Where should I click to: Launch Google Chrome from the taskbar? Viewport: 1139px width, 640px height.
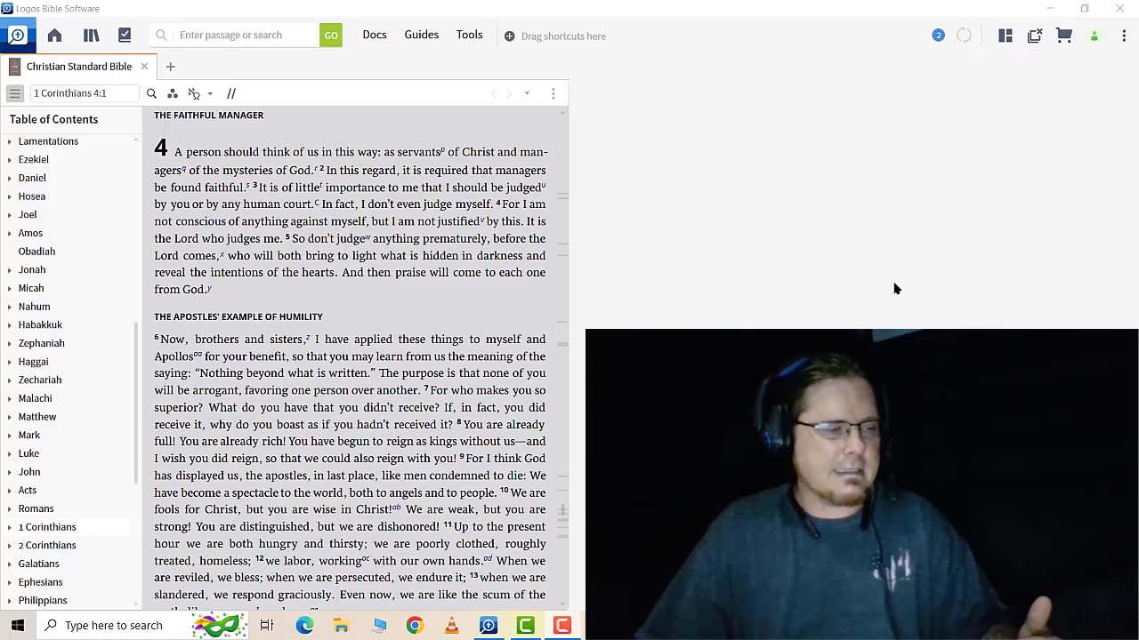415,625
